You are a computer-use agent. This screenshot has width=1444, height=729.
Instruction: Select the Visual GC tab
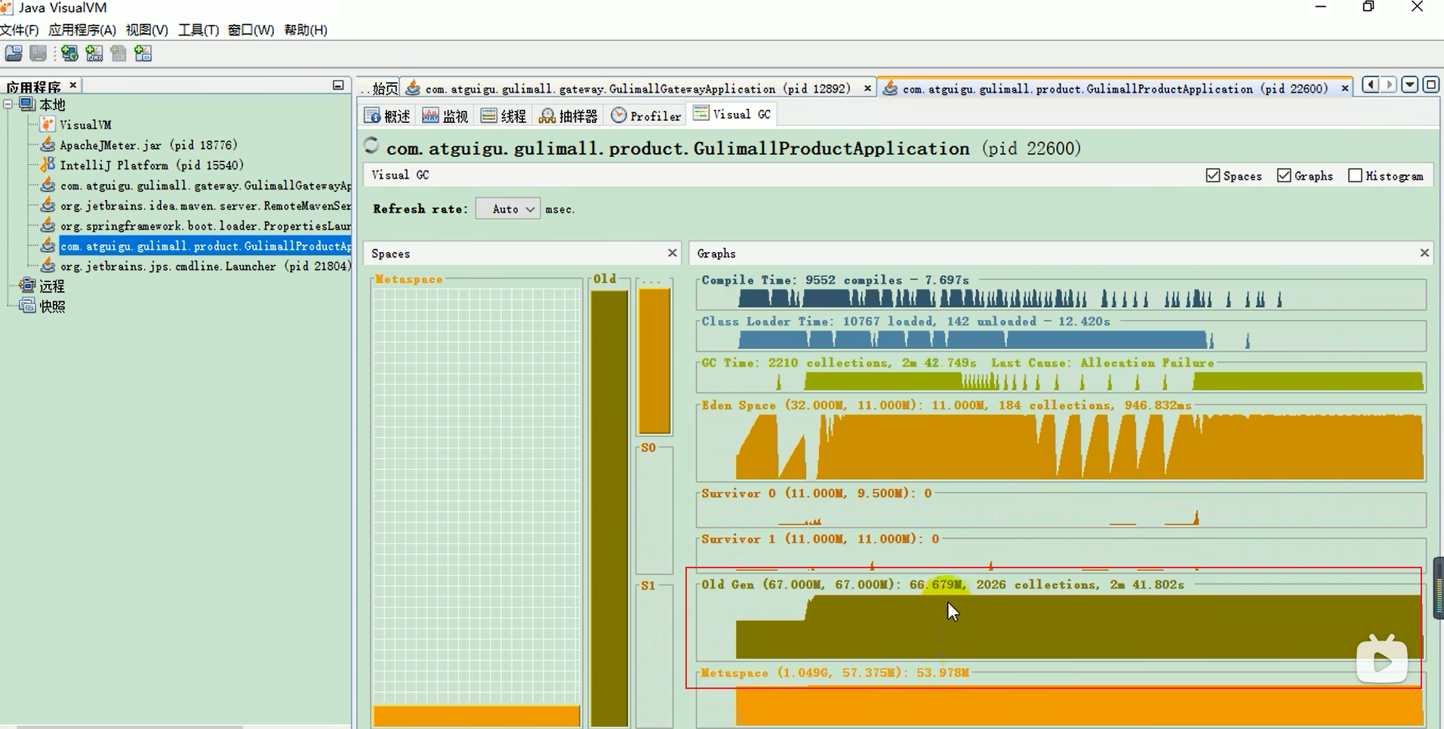(732, 114)
